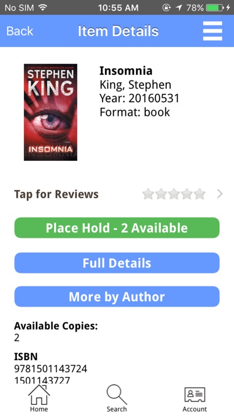Select More by Author button

click(117, 297)
